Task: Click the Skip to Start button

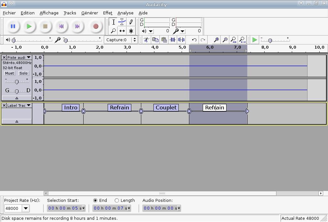Action: [61, 27]
